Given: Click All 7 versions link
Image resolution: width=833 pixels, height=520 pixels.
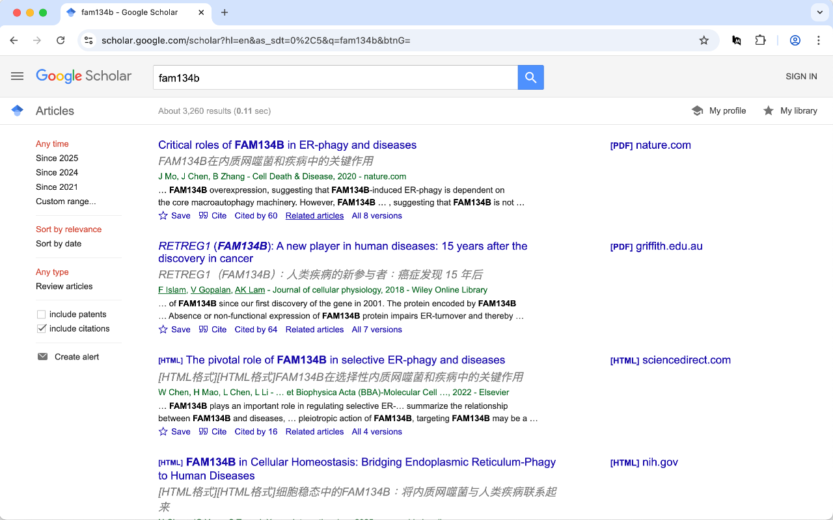Looking at the screenshot, I should (377, 330).
